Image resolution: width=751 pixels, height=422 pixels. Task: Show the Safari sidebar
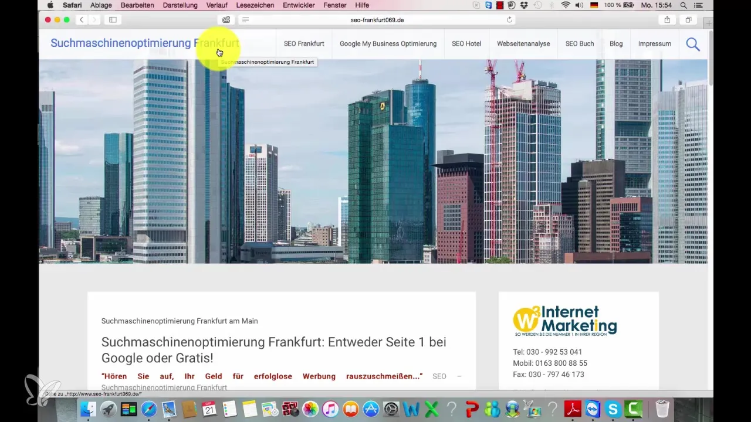tap(113, 20)
